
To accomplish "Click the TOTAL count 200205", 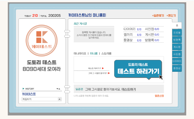I will coord(55,16).
